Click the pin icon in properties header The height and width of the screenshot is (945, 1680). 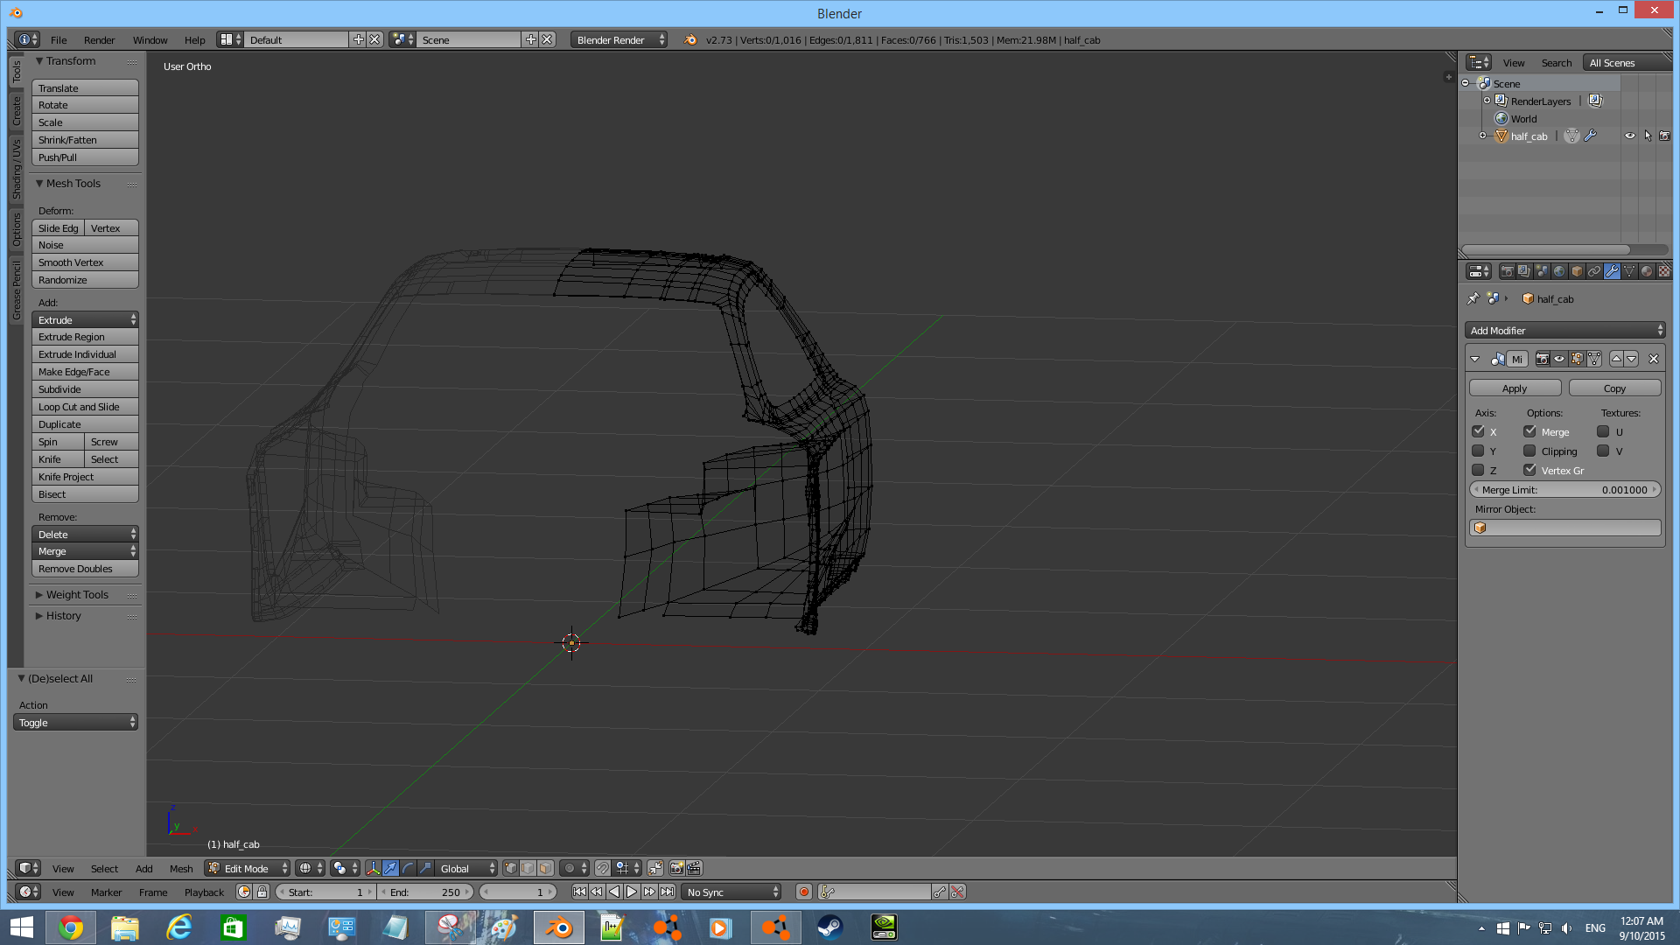pos(1473,298)
